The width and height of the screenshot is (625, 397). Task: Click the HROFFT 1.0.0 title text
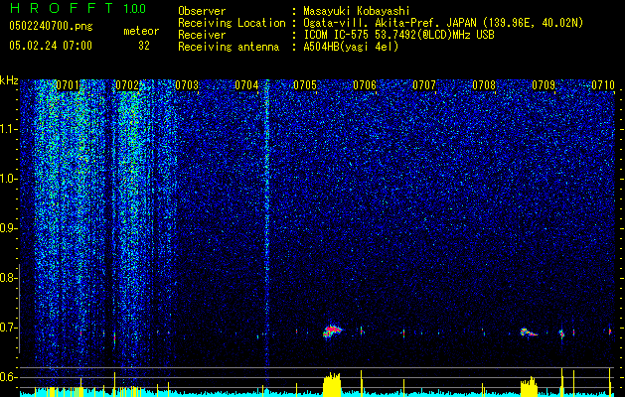coord(78,8)
